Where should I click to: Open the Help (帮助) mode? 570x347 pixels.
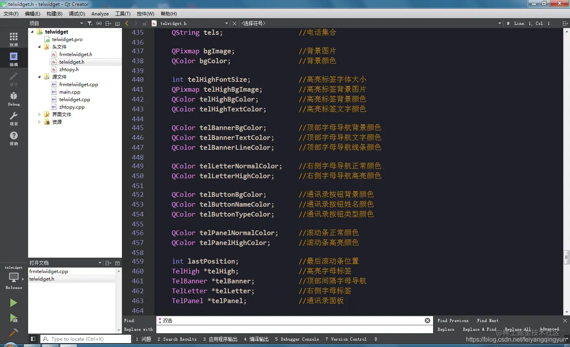point(14,138)
